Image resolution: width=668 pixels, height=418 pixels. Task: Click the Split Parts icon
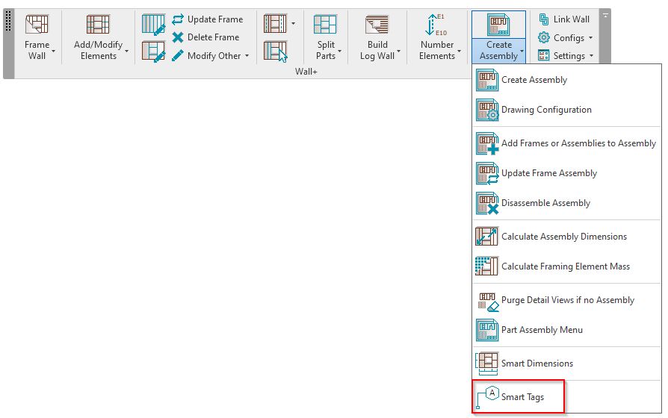(x=325, y=25)
